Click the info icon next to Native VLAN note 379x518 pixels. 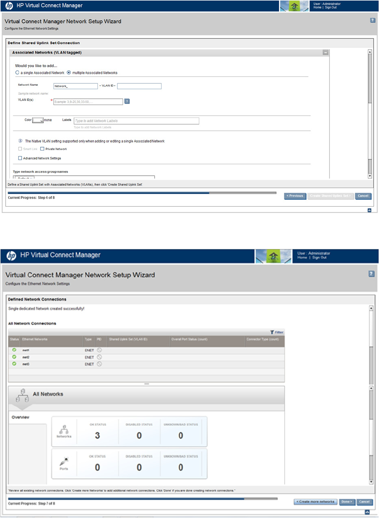(20, 141)
